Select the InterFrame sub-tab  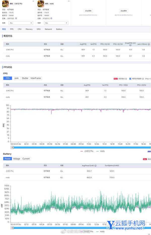tap(36, 78)
